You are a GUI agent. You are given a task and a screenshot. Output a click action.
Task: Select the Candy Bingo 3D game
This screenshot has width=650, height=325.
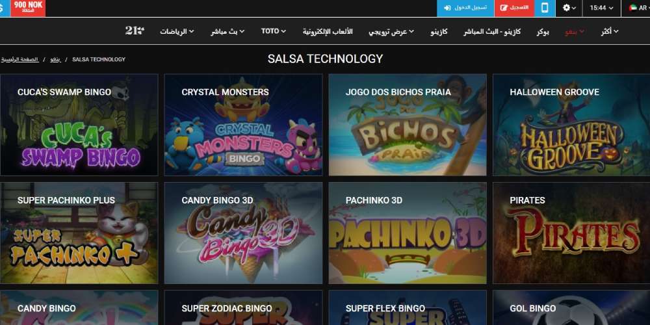coord(243,233)
